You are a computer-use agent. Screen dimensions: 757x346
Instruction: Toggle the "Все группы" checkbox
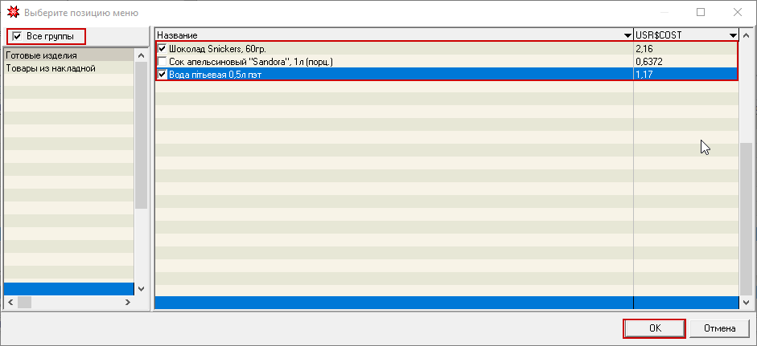[x=17, y=37]
